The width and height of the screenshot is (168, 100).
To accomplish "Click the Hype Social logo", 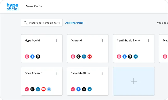I will click(13, 7).
